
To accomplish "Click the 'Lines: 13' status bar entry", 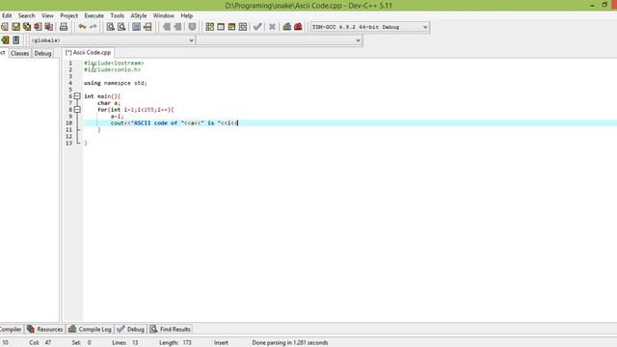I will pyautogui.click(x=124, y=343).
